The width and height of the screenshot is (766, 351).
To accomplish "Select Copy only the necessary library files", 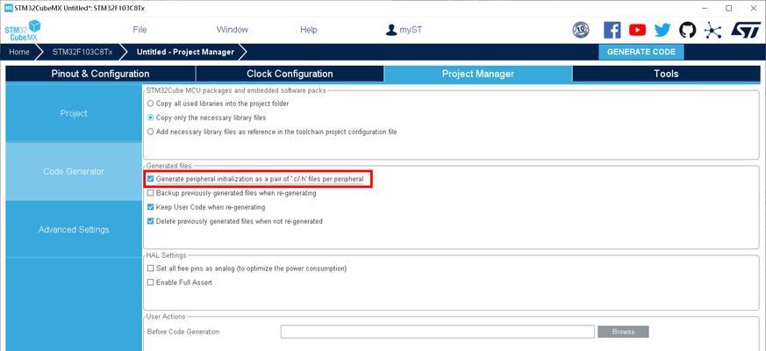I will (150, 118).
